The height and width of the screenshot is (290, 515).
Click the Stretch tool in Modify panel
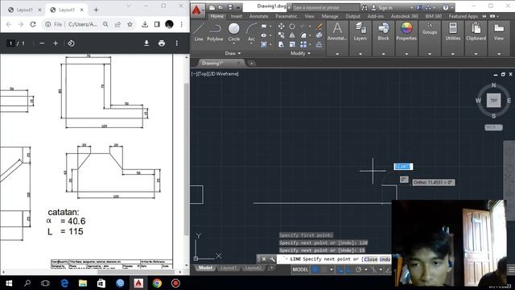pos(281,44)
